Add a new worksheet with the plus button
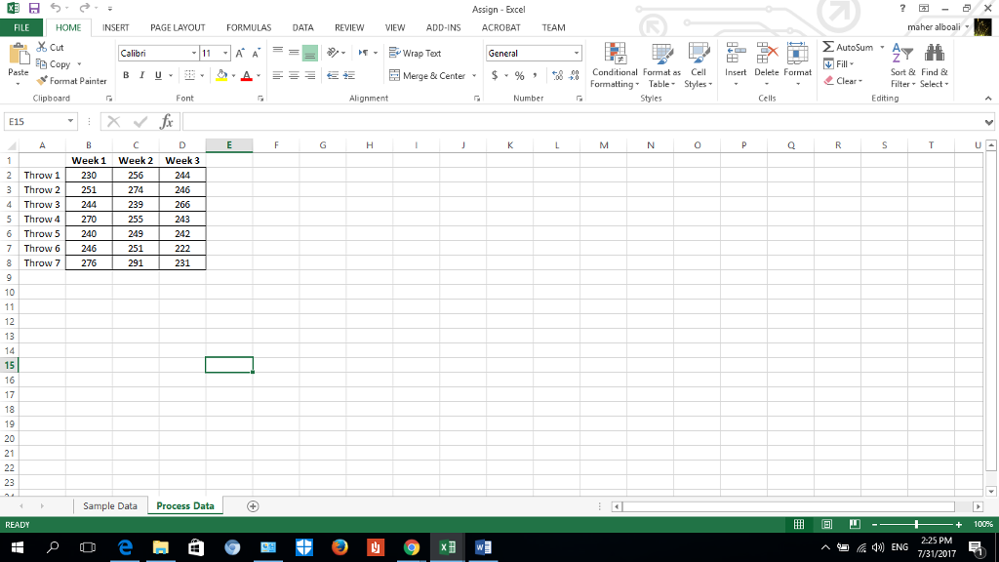 pyautogui.click(x=251, y=505)
